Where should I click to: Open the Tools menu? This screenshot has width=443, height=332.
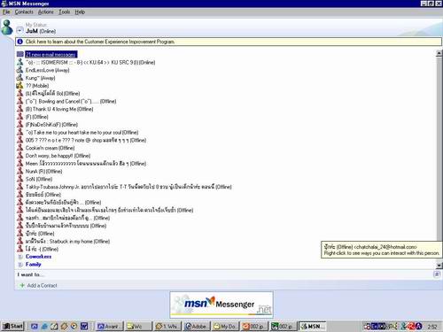click(64, 12)
